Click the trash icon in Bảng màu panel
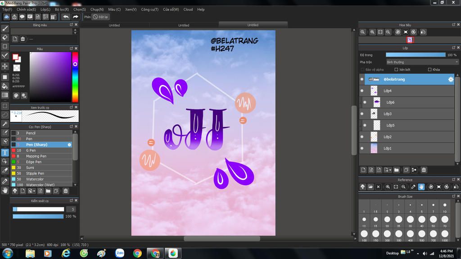Viewport: 461px width, 259px height. 23,39
